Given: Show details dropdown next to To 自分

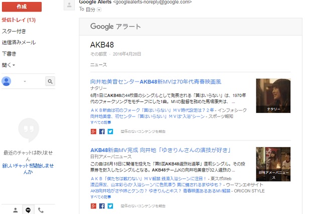Looking at the screenshot, I should pos(99,9).
